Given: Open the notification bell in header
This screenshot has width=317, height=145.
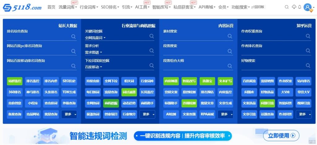Looking at the screenshot, I should (300, 7).
